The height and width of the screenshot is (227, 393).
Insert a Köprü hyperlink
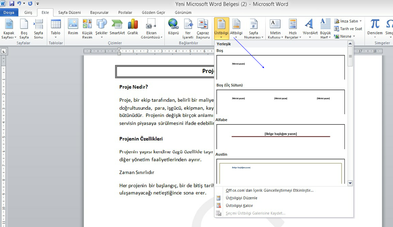[x=173, y=27]
